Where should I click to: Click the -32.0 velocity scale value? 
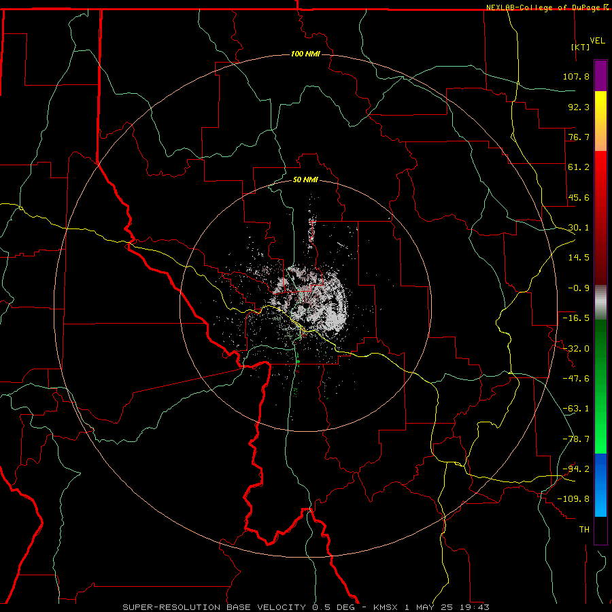click(x=576, y=349)
